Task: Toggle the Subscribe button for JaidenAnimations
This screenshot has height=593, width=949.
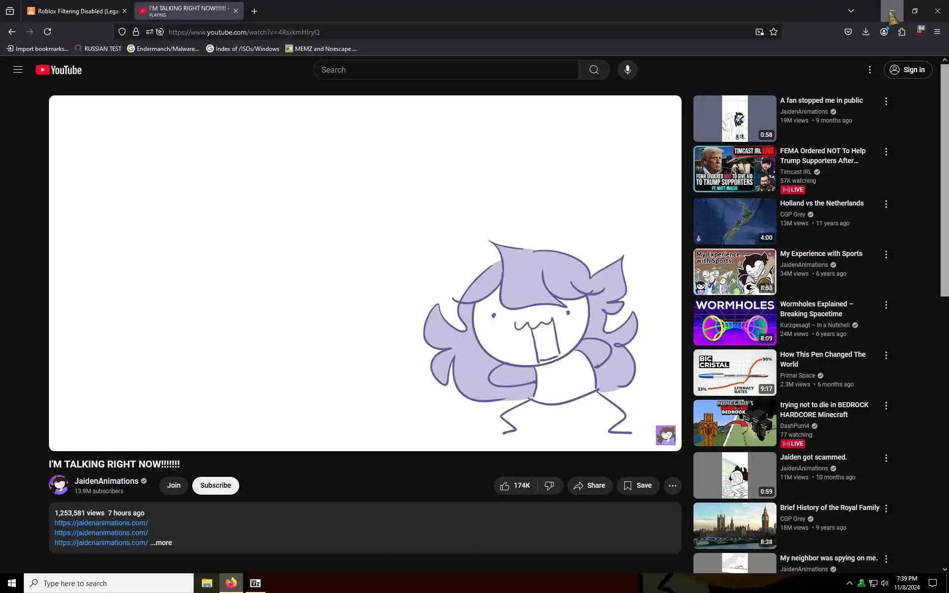Action: [216, 485]
